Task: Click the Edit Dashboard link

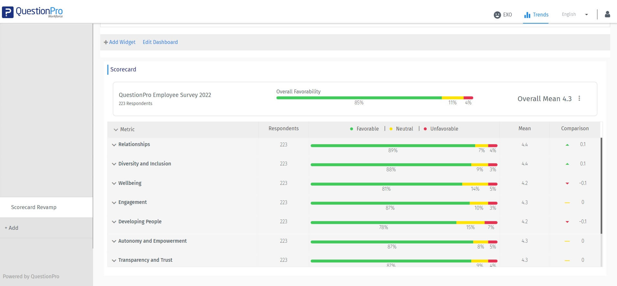Action: [160, 42]
